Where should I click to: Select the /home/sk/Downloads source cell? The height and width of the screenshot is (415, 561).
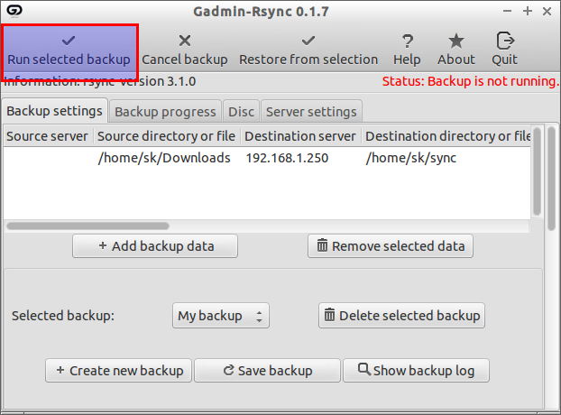(164, 158)
